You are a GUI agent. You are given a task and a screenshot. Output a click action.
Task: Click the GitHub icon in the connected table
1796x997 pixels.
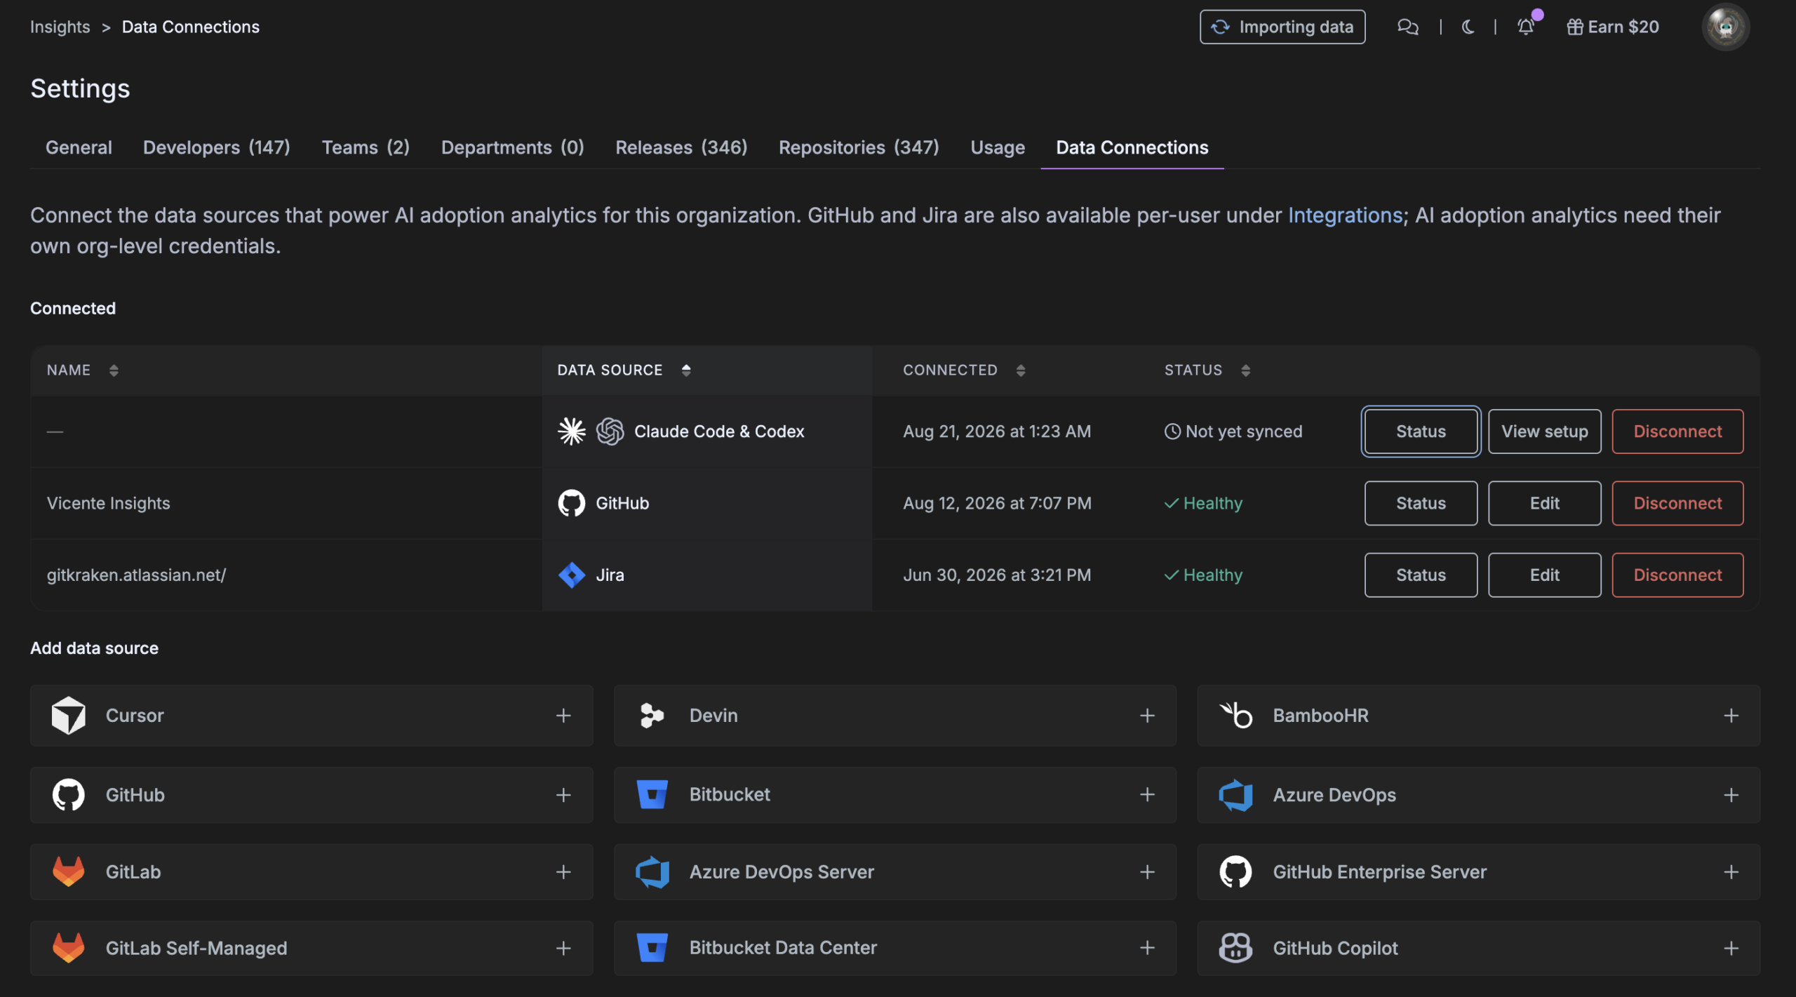tap(571, 502)
